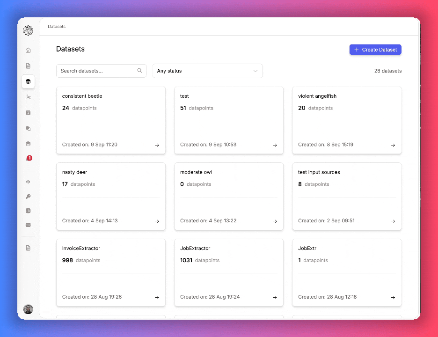
Task: Open the chat bubbles sidebar icon
Action: pos(28,128)
